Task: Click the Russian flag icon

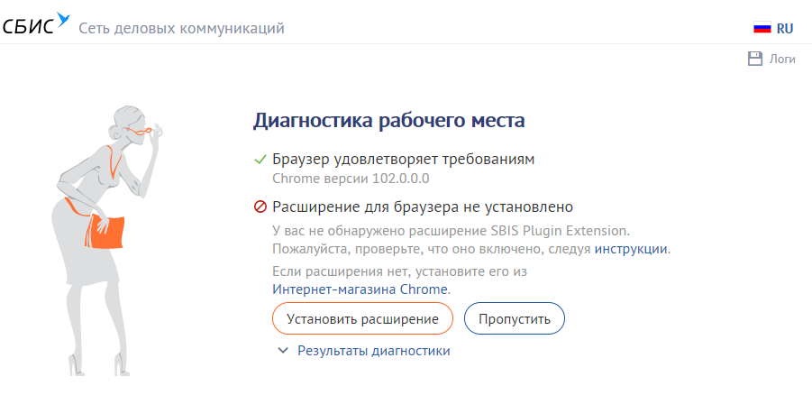Action: tap(762, 28)
